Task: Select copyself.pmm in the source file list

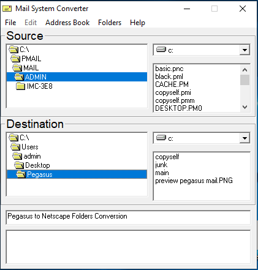Action: coord(175,100)
